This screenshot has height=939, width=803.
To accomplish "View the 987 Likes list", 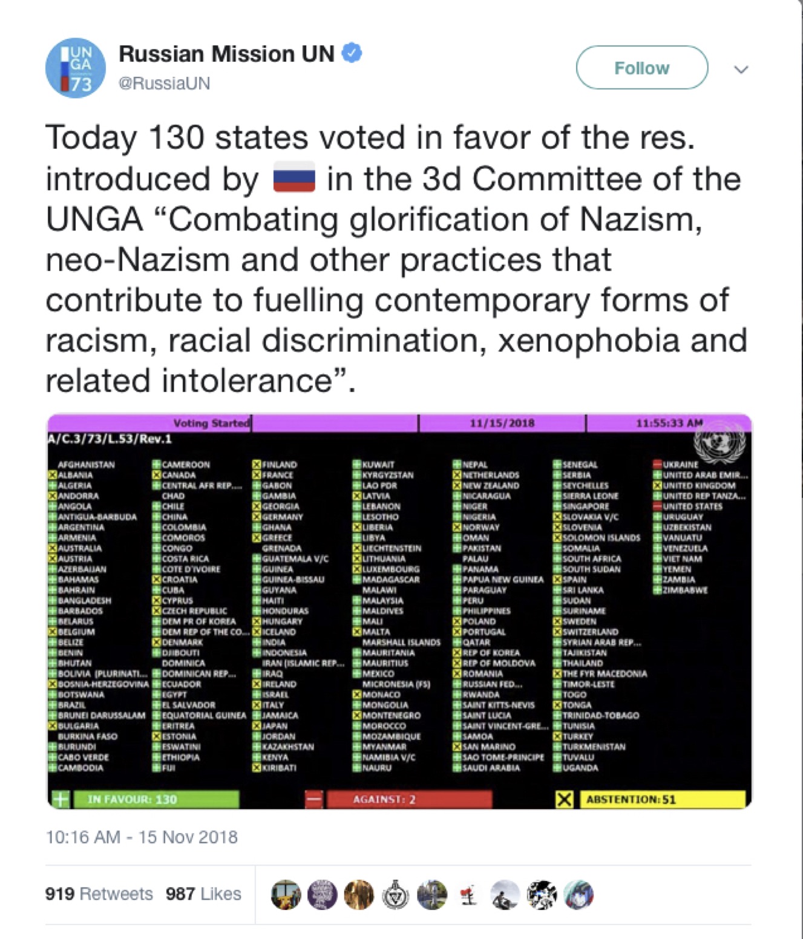I will pyautogui.click(x=203, y=894).
